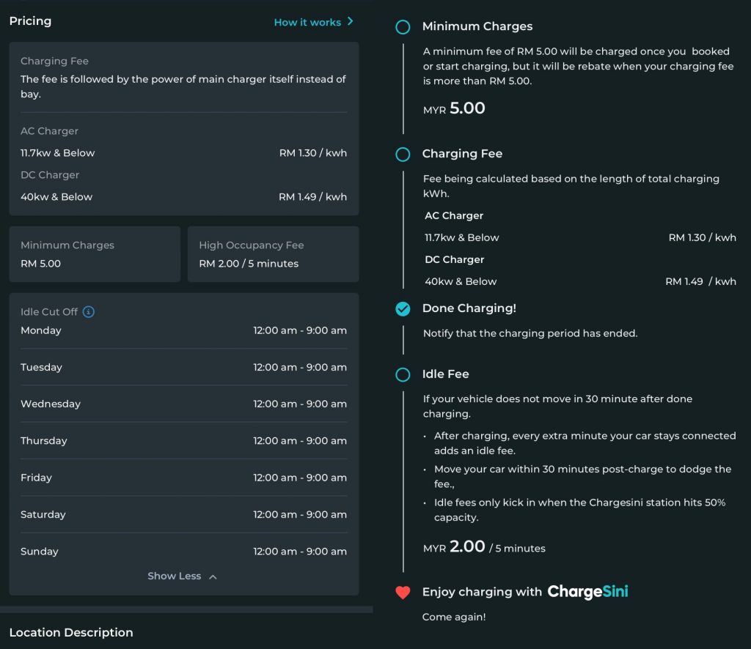Open the How it works link

click(307, 22)
